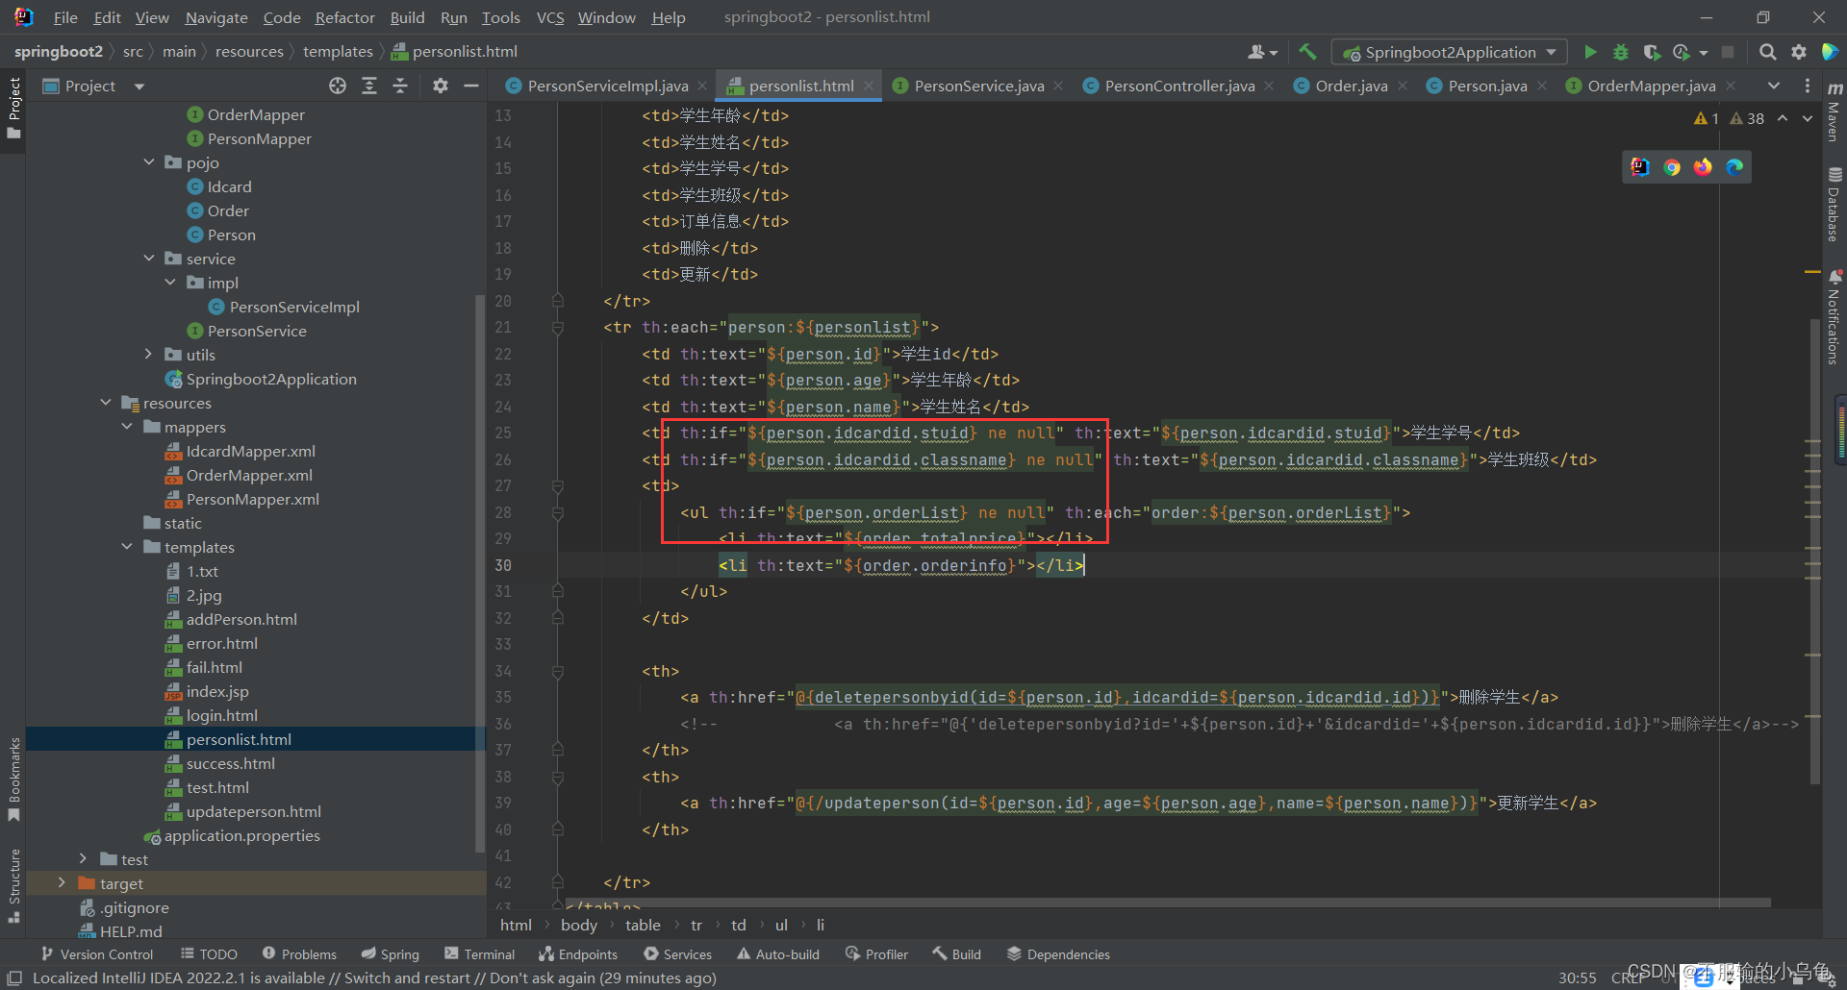Collapse the templates folder
This screenshot has width=1847, height=990.
tap(127, 547)
